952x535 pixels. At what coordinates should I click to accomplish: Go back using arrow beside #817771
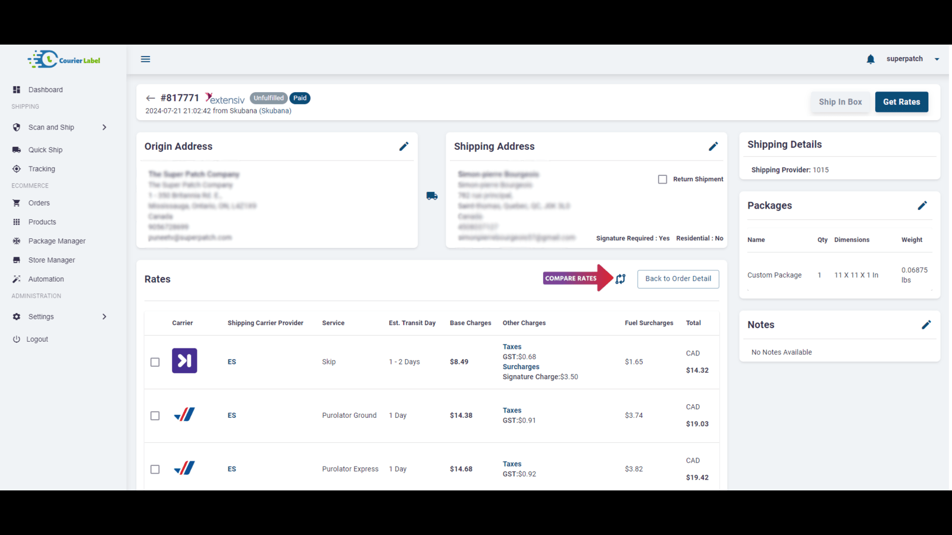tap(151, 98)
